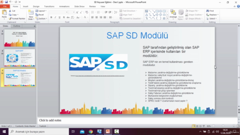Image resolution: width=240 pixels, height=135 pixels.
Task: Insert a New Slide
Action: tap(31, 15)
